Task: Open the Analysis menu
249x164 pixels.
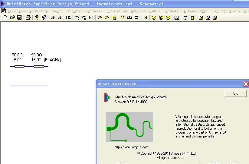Action: [75, 11]
